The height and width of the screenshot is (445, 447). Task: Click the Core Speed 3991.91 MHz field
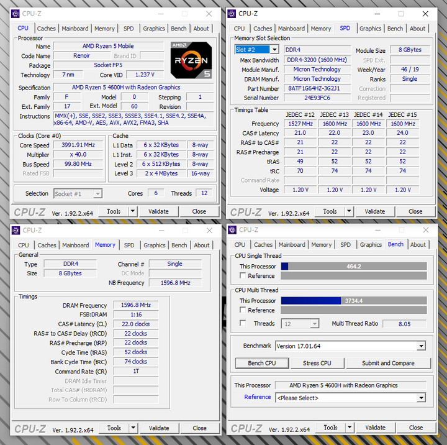pyautogui.click(x=78, y=145)
